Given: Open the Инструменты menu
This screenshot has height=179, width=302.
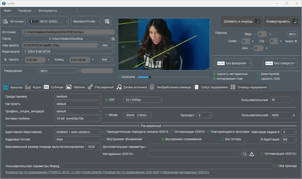Looking at the screenshot, I should (48, 11).
